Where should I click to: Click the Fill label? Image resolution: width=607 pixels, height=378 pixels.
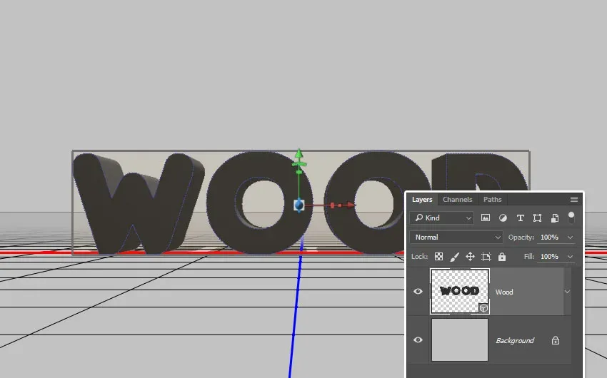tap(528, 257)
